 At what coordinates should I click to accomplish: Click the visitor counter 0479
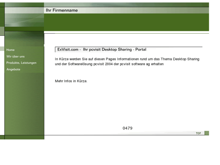coord(127,128)
